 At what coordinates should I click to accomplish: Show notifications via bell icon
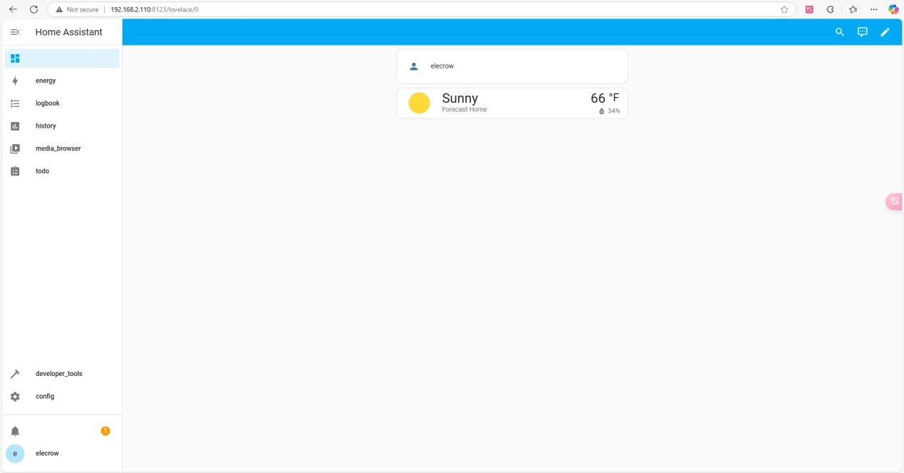tap(15, 431)
